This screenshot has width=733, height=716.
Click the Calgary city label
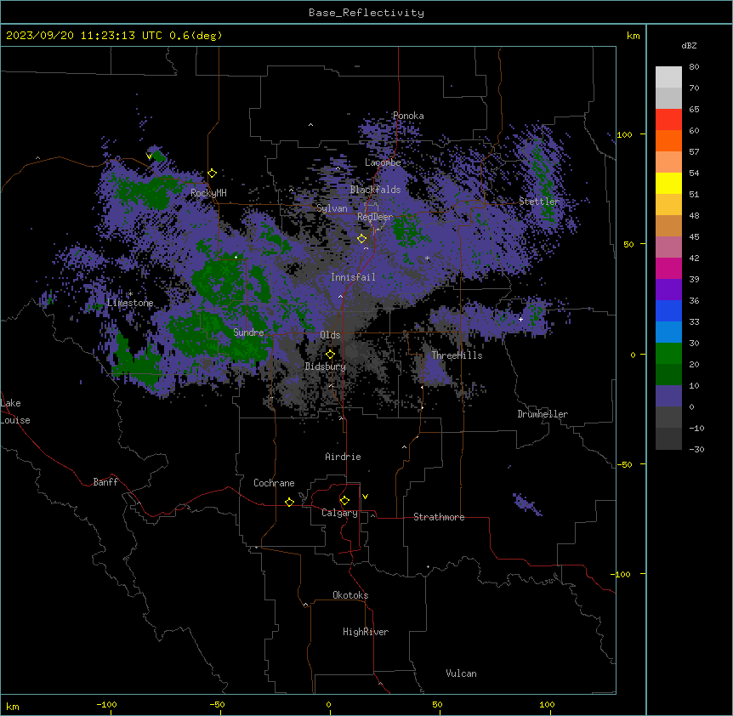(x=339, y=513)
